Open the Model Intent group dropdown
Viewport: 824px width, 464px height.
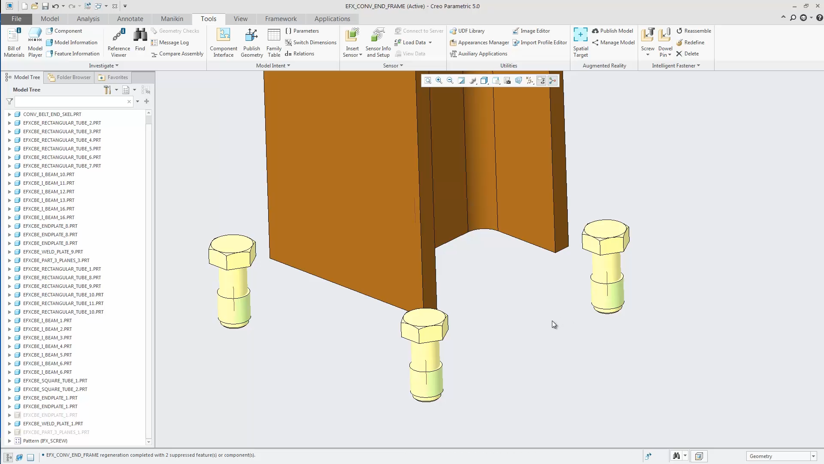click(273, 66)
